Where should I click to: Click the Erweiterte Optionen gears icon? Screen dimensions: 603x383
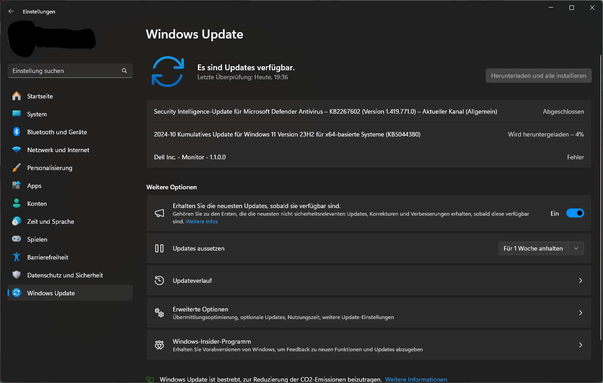(159, 313)
